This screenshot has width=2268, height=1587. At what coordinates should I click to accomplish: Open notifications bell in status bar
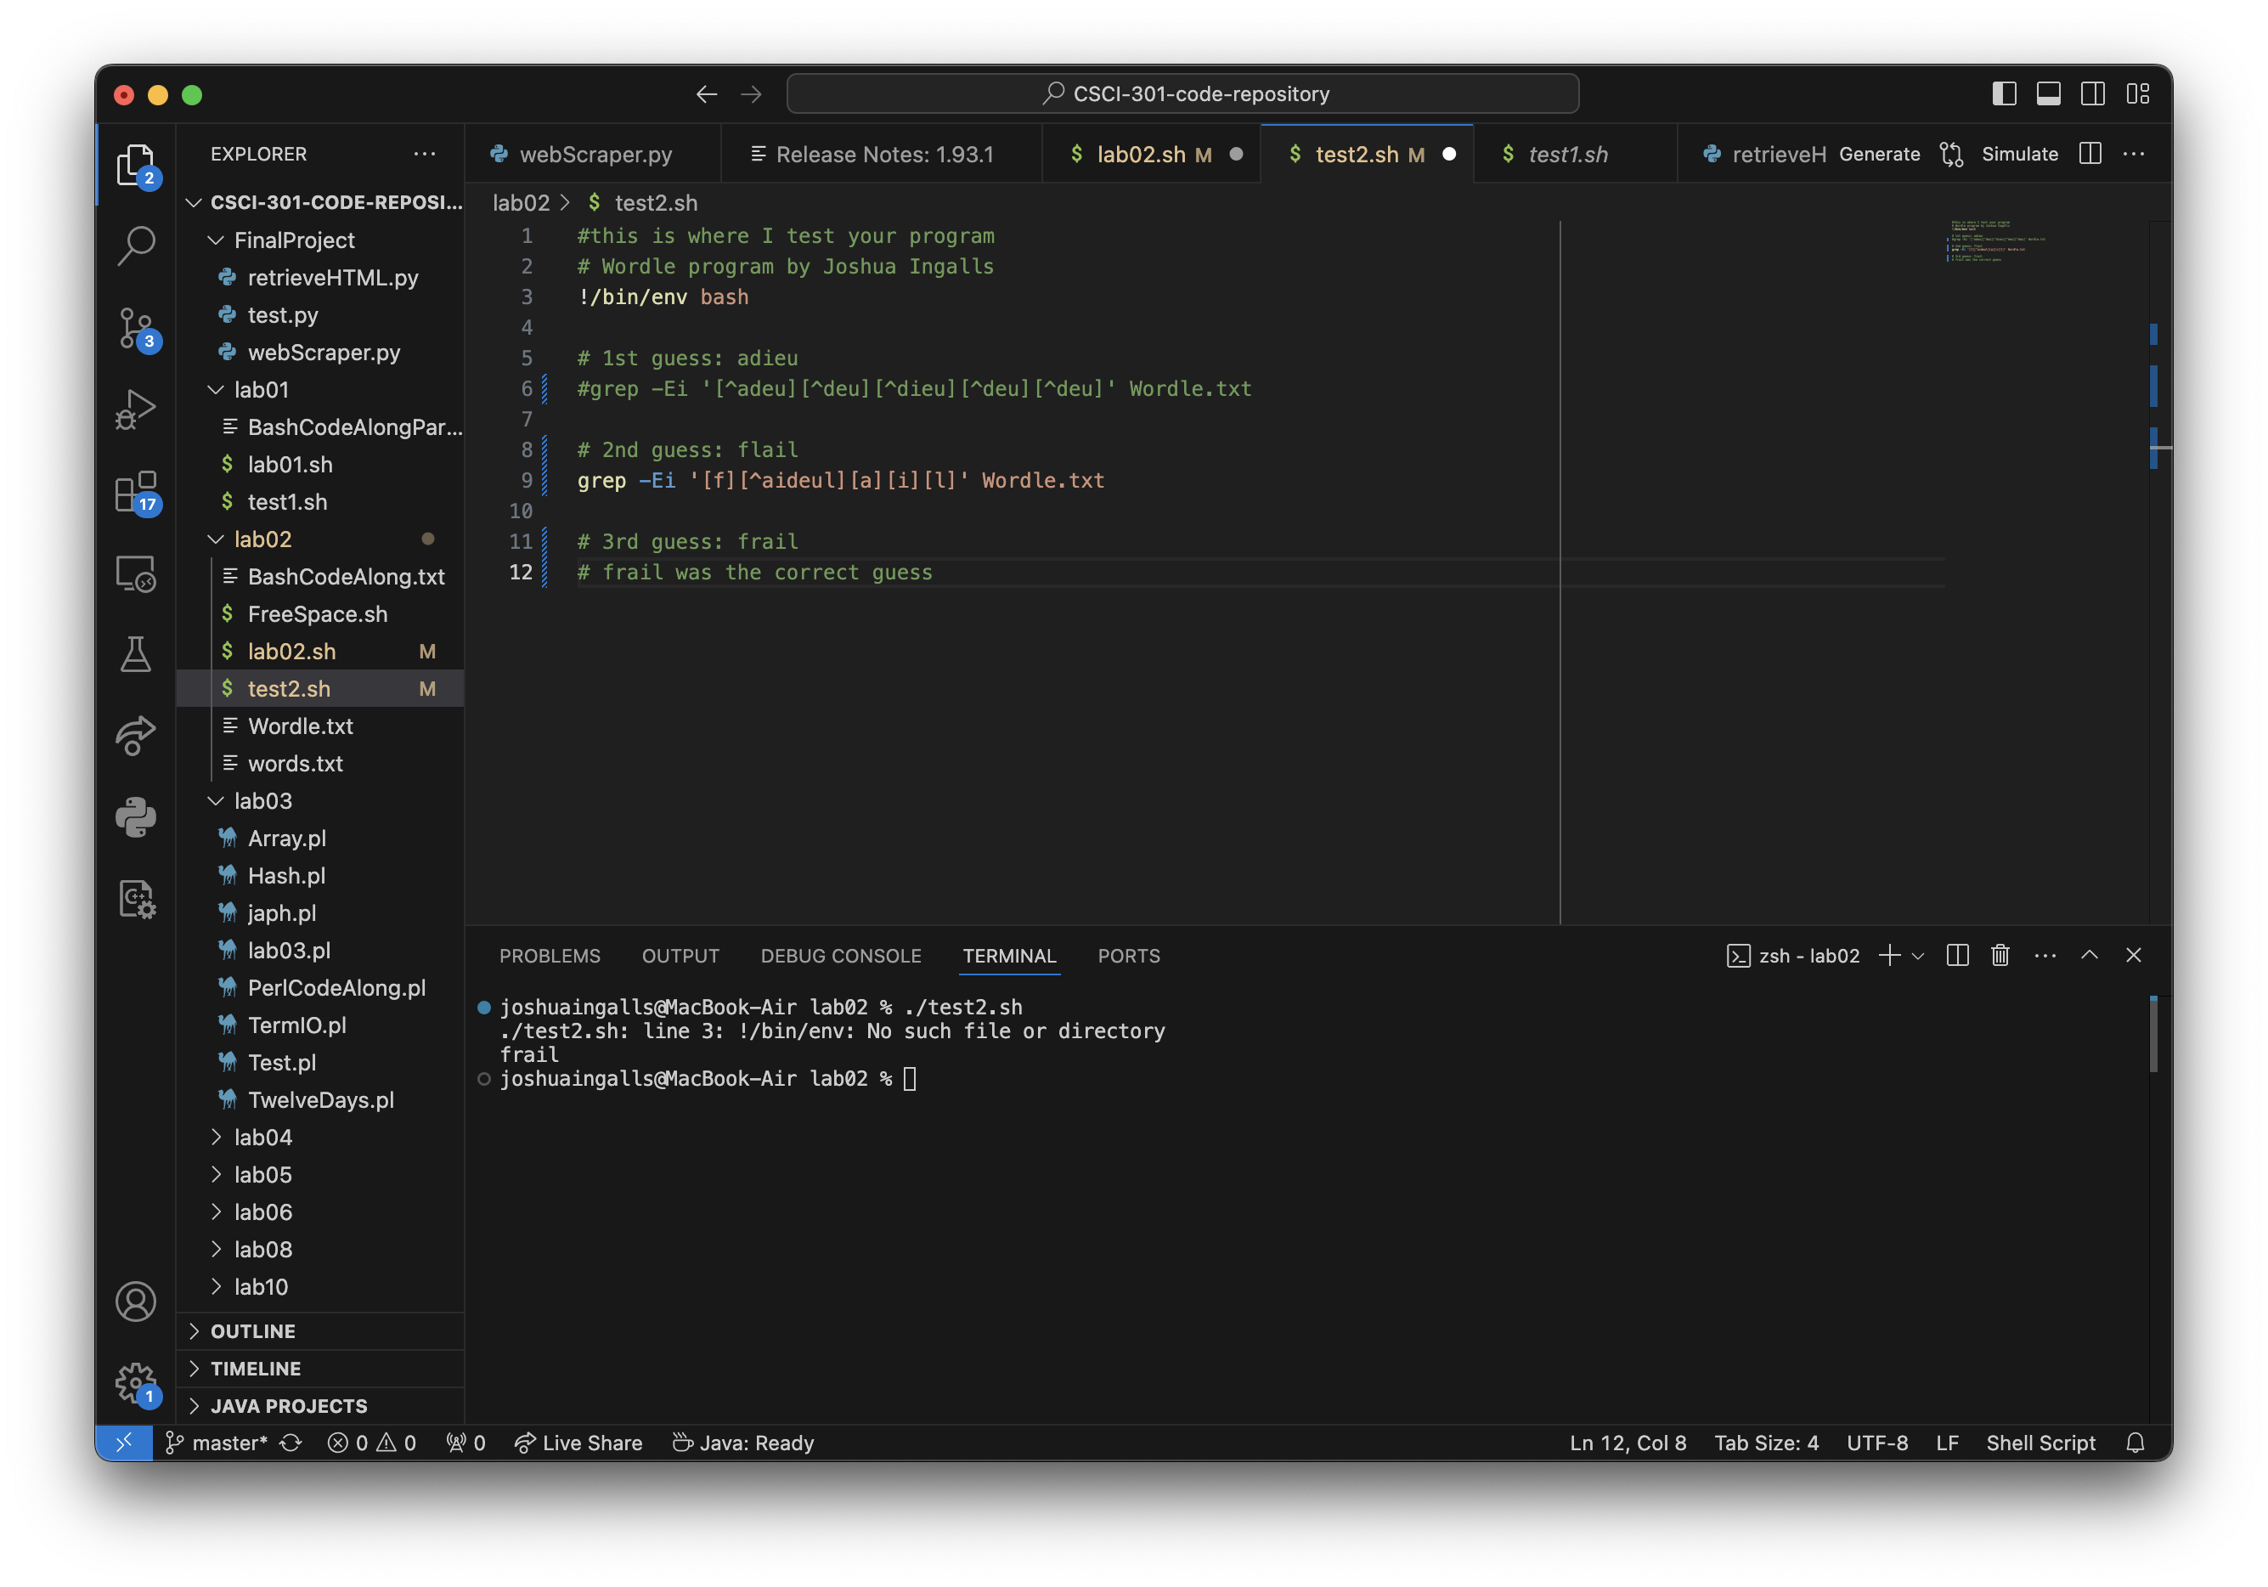coord(2135,1443)
